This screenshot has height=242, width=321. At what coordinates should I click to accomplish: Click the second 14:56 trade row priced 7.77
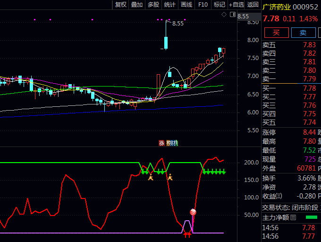click(x=288, y=236)
